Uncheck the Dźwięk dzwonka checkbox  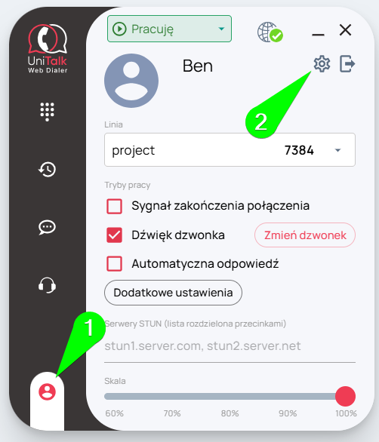pyautogui.click(x=114, y=235)
